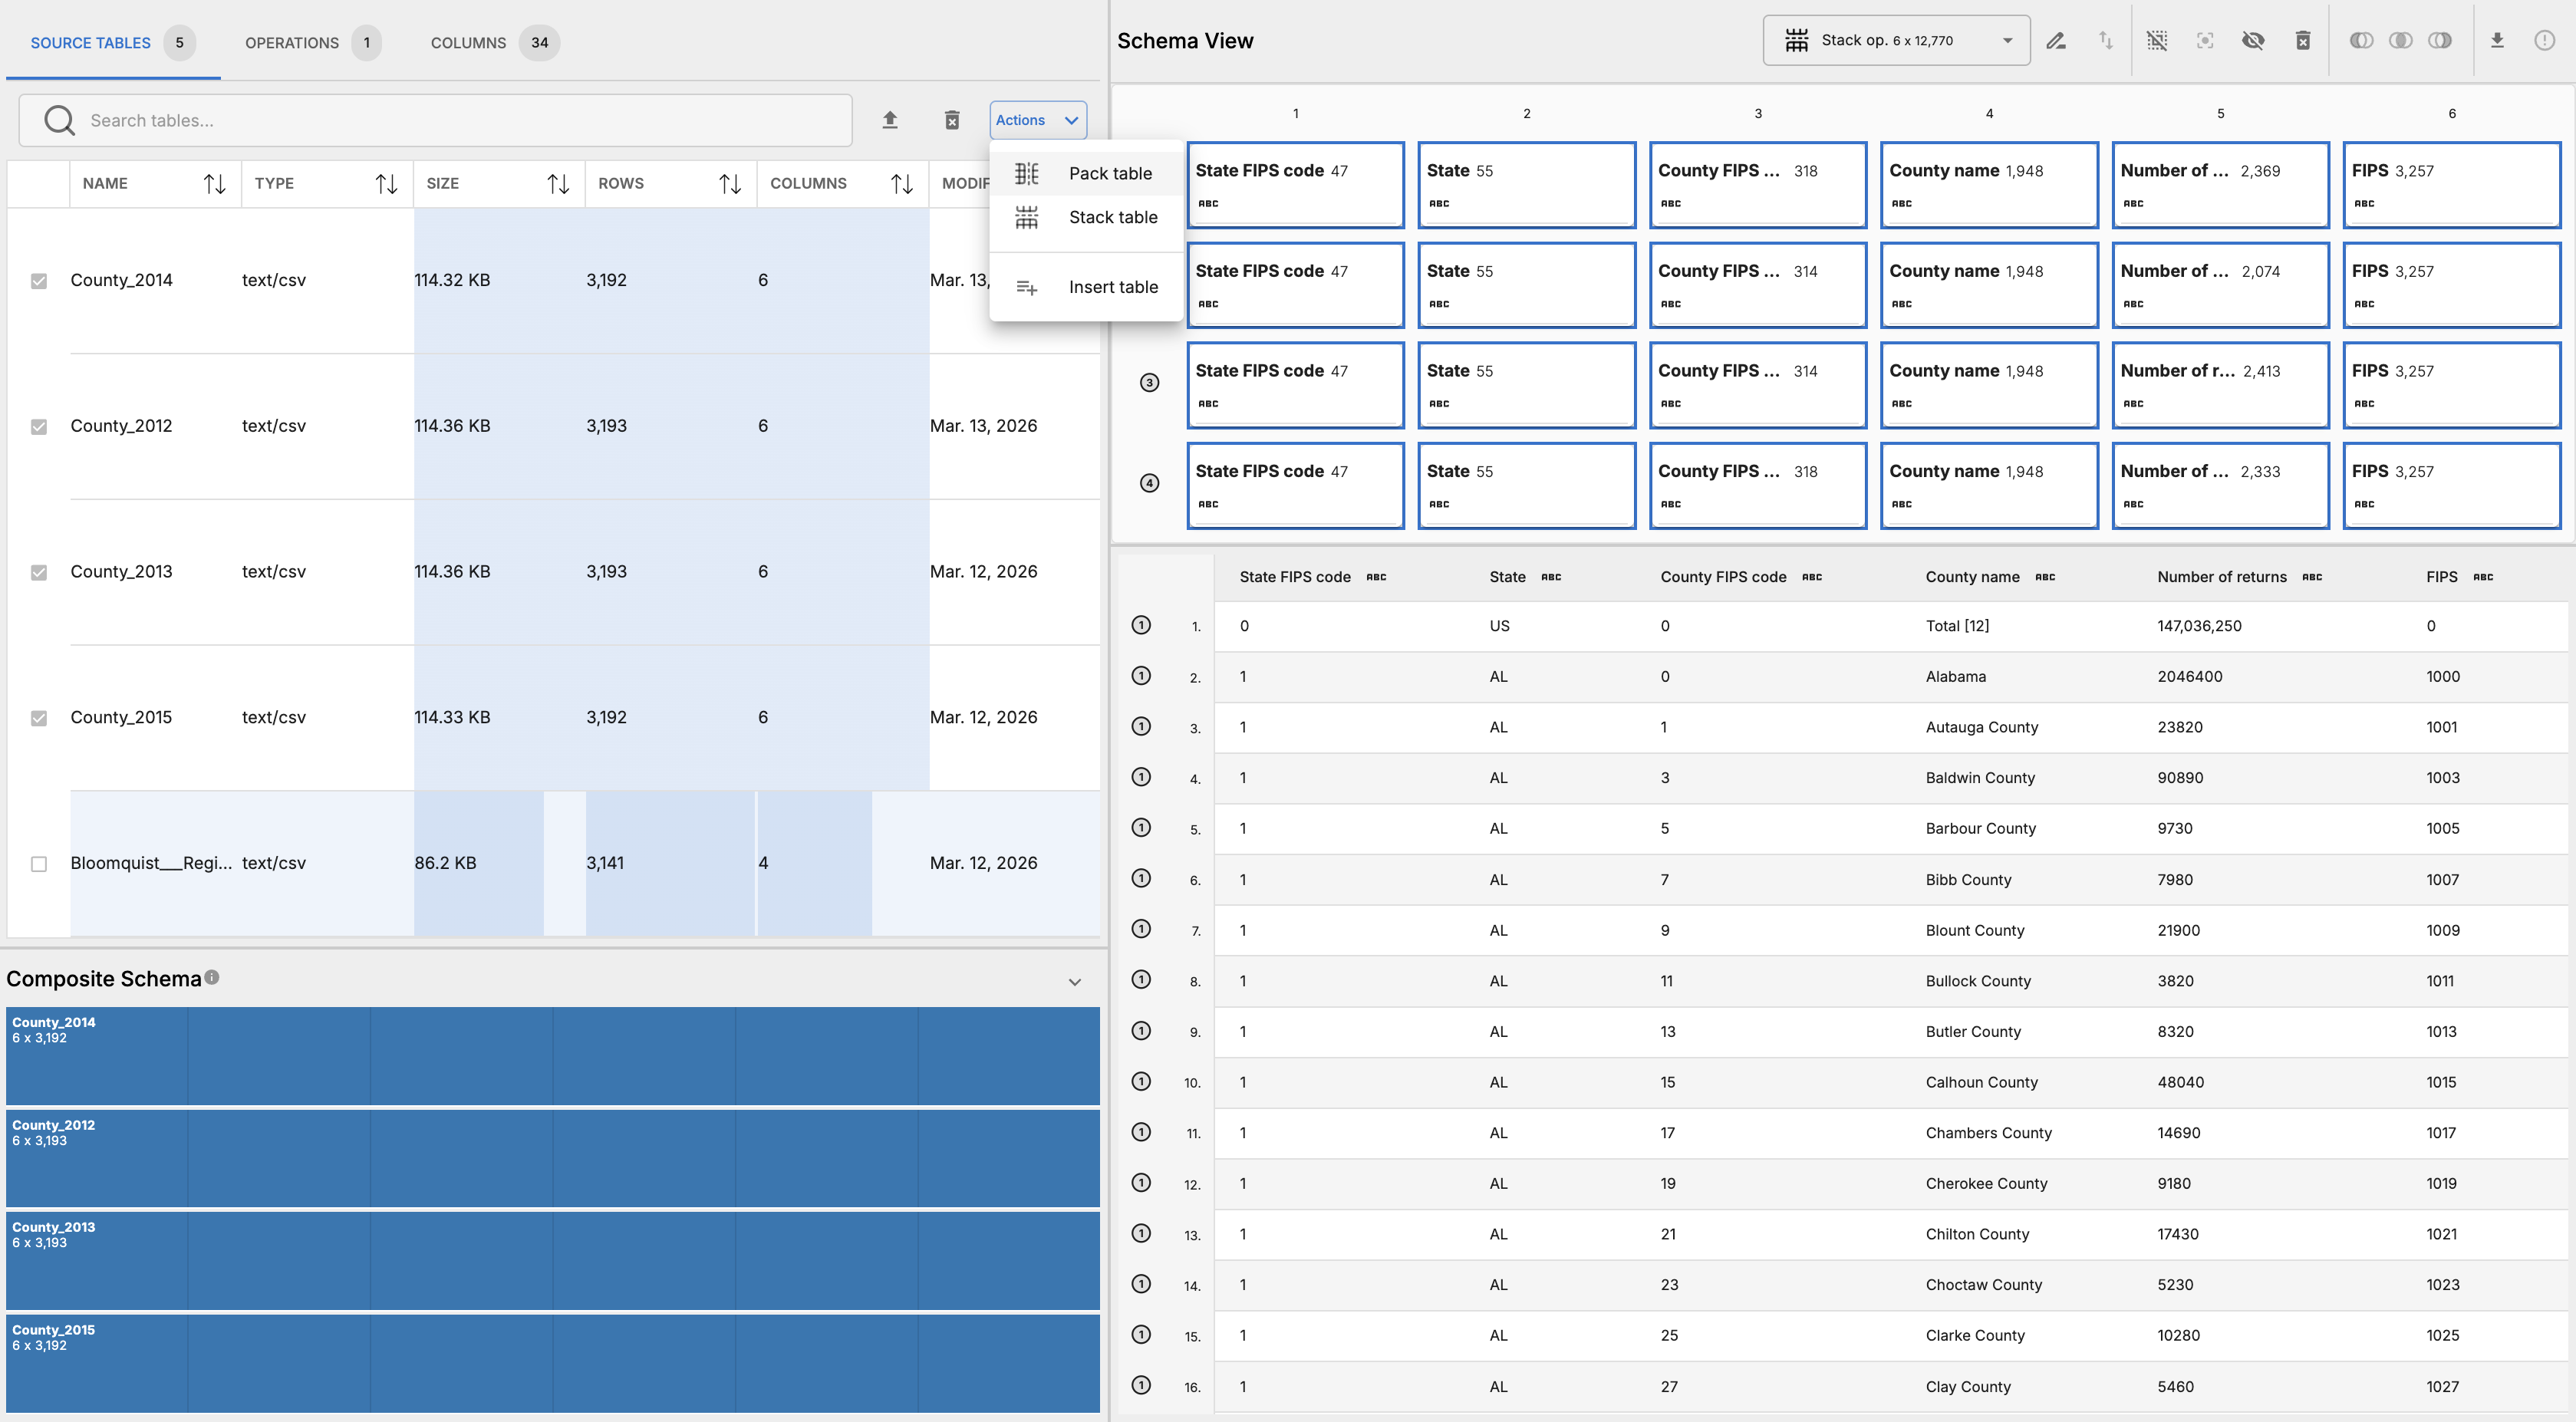
Task: Click the alert exclamation icon in Schema toolbar
Action: pos(2545,41)
